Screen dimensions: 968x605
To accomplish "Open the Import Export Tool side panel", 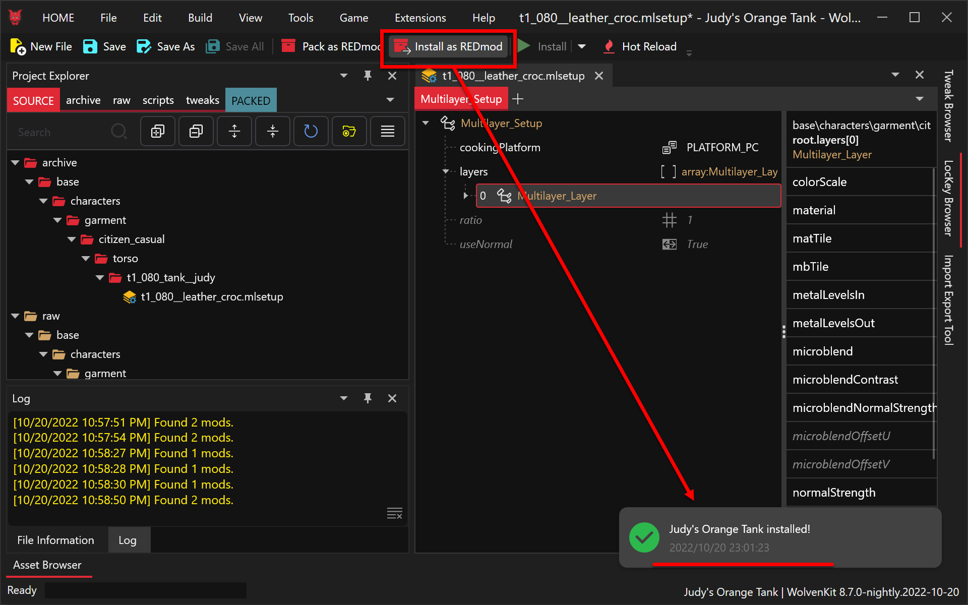I will [948, 300].
